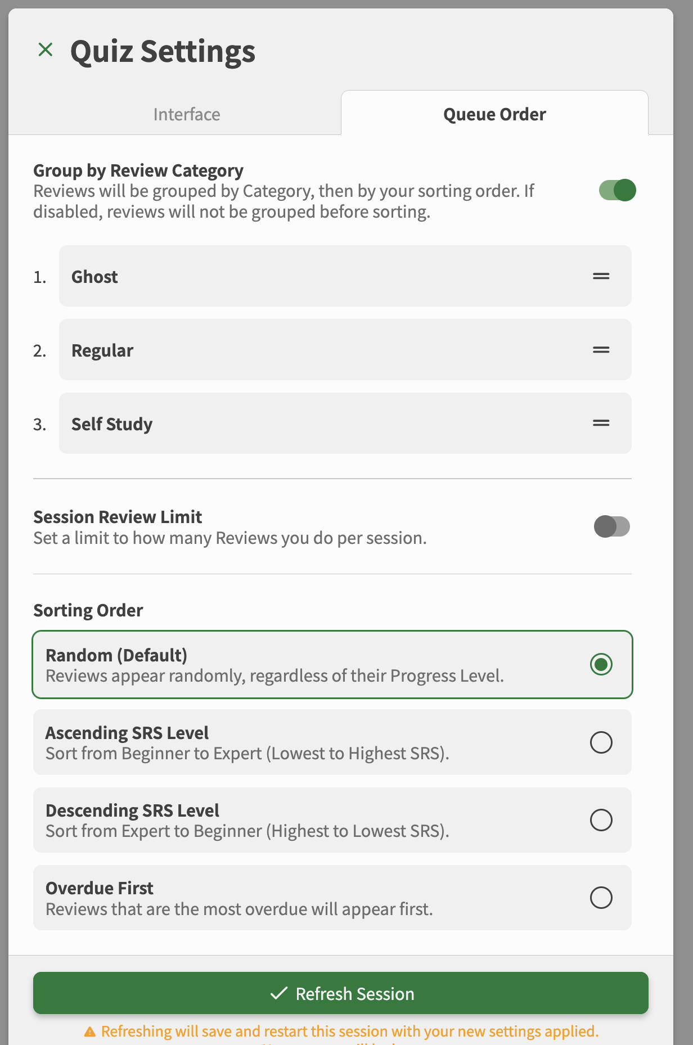Click the Self Study drag handle icon

tap(601, 424)
